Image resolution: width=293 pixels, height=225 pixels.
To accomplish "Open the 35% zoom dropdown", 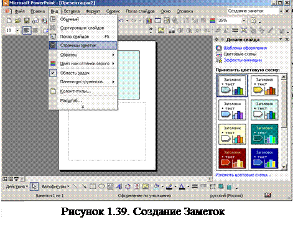I will [x=244, y=21].
